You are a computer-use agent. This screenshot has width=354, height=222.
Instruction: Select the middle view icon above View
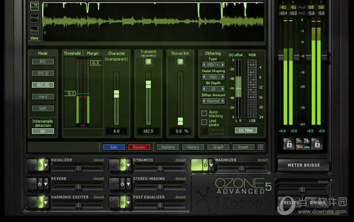point(35,18)
